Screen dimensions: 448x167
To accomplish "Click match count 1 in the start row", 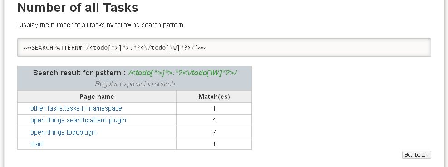I will tap(214, 144).
